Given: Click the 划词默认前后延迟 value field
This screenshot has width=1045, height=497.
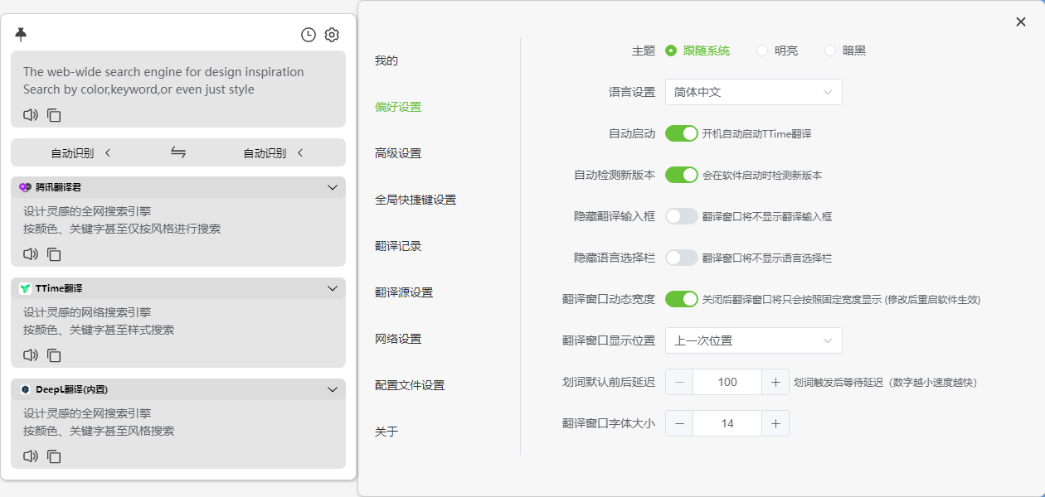Looking at the screenshot, I should coord(727,381).
